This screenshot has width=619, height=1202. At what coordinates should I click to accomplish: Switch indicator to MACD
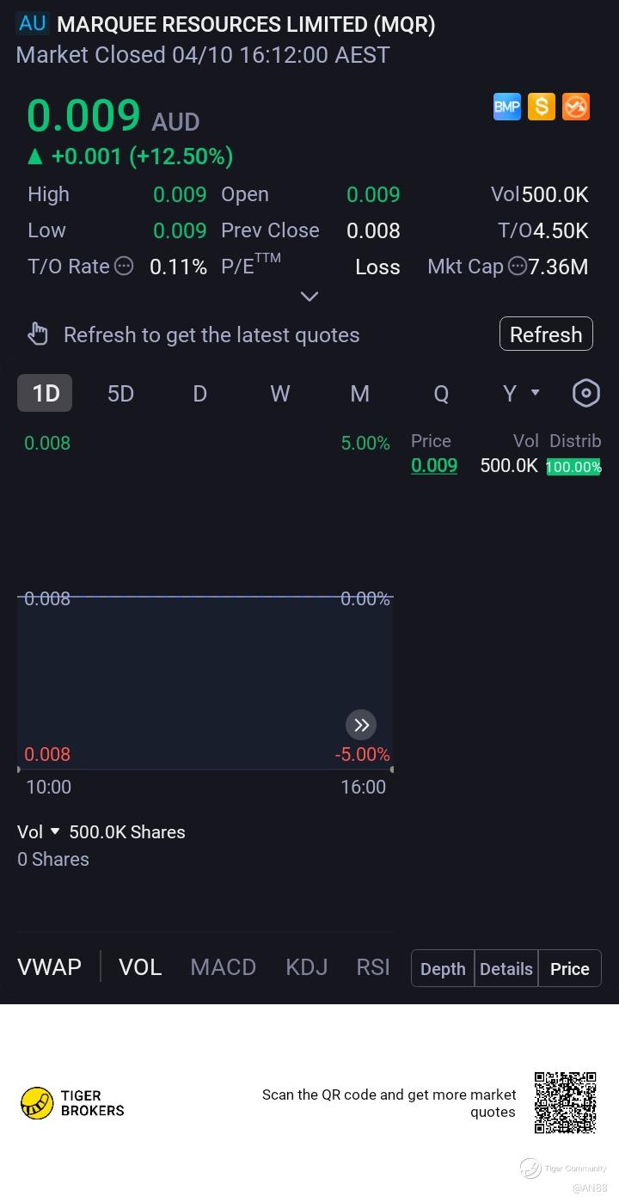coord(224,967)
